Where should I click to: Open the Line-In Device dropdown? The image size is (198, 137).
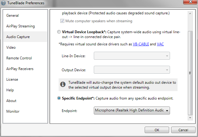[x=132, y=56]
